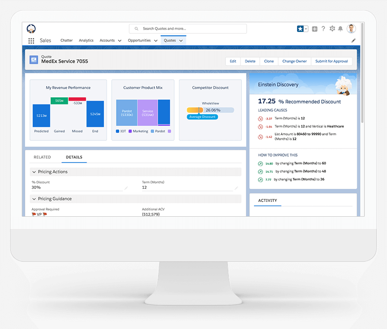Open the Global Actions plus icon
Viewport: 387px width, 329px height.
pyautogui.click(x=315, y=29)
